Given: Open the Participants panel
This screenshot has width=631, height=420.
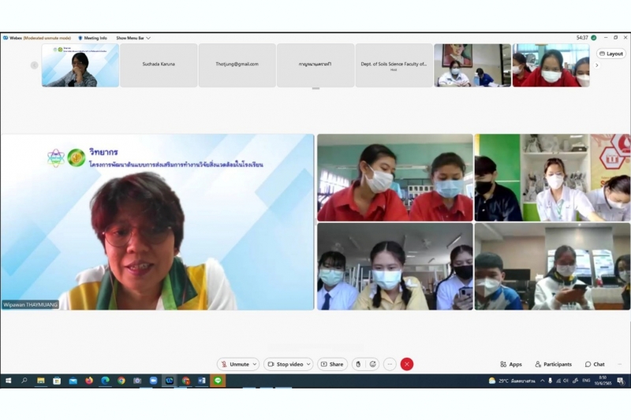Looking at the screenshot, I should (x=553, y=364).
